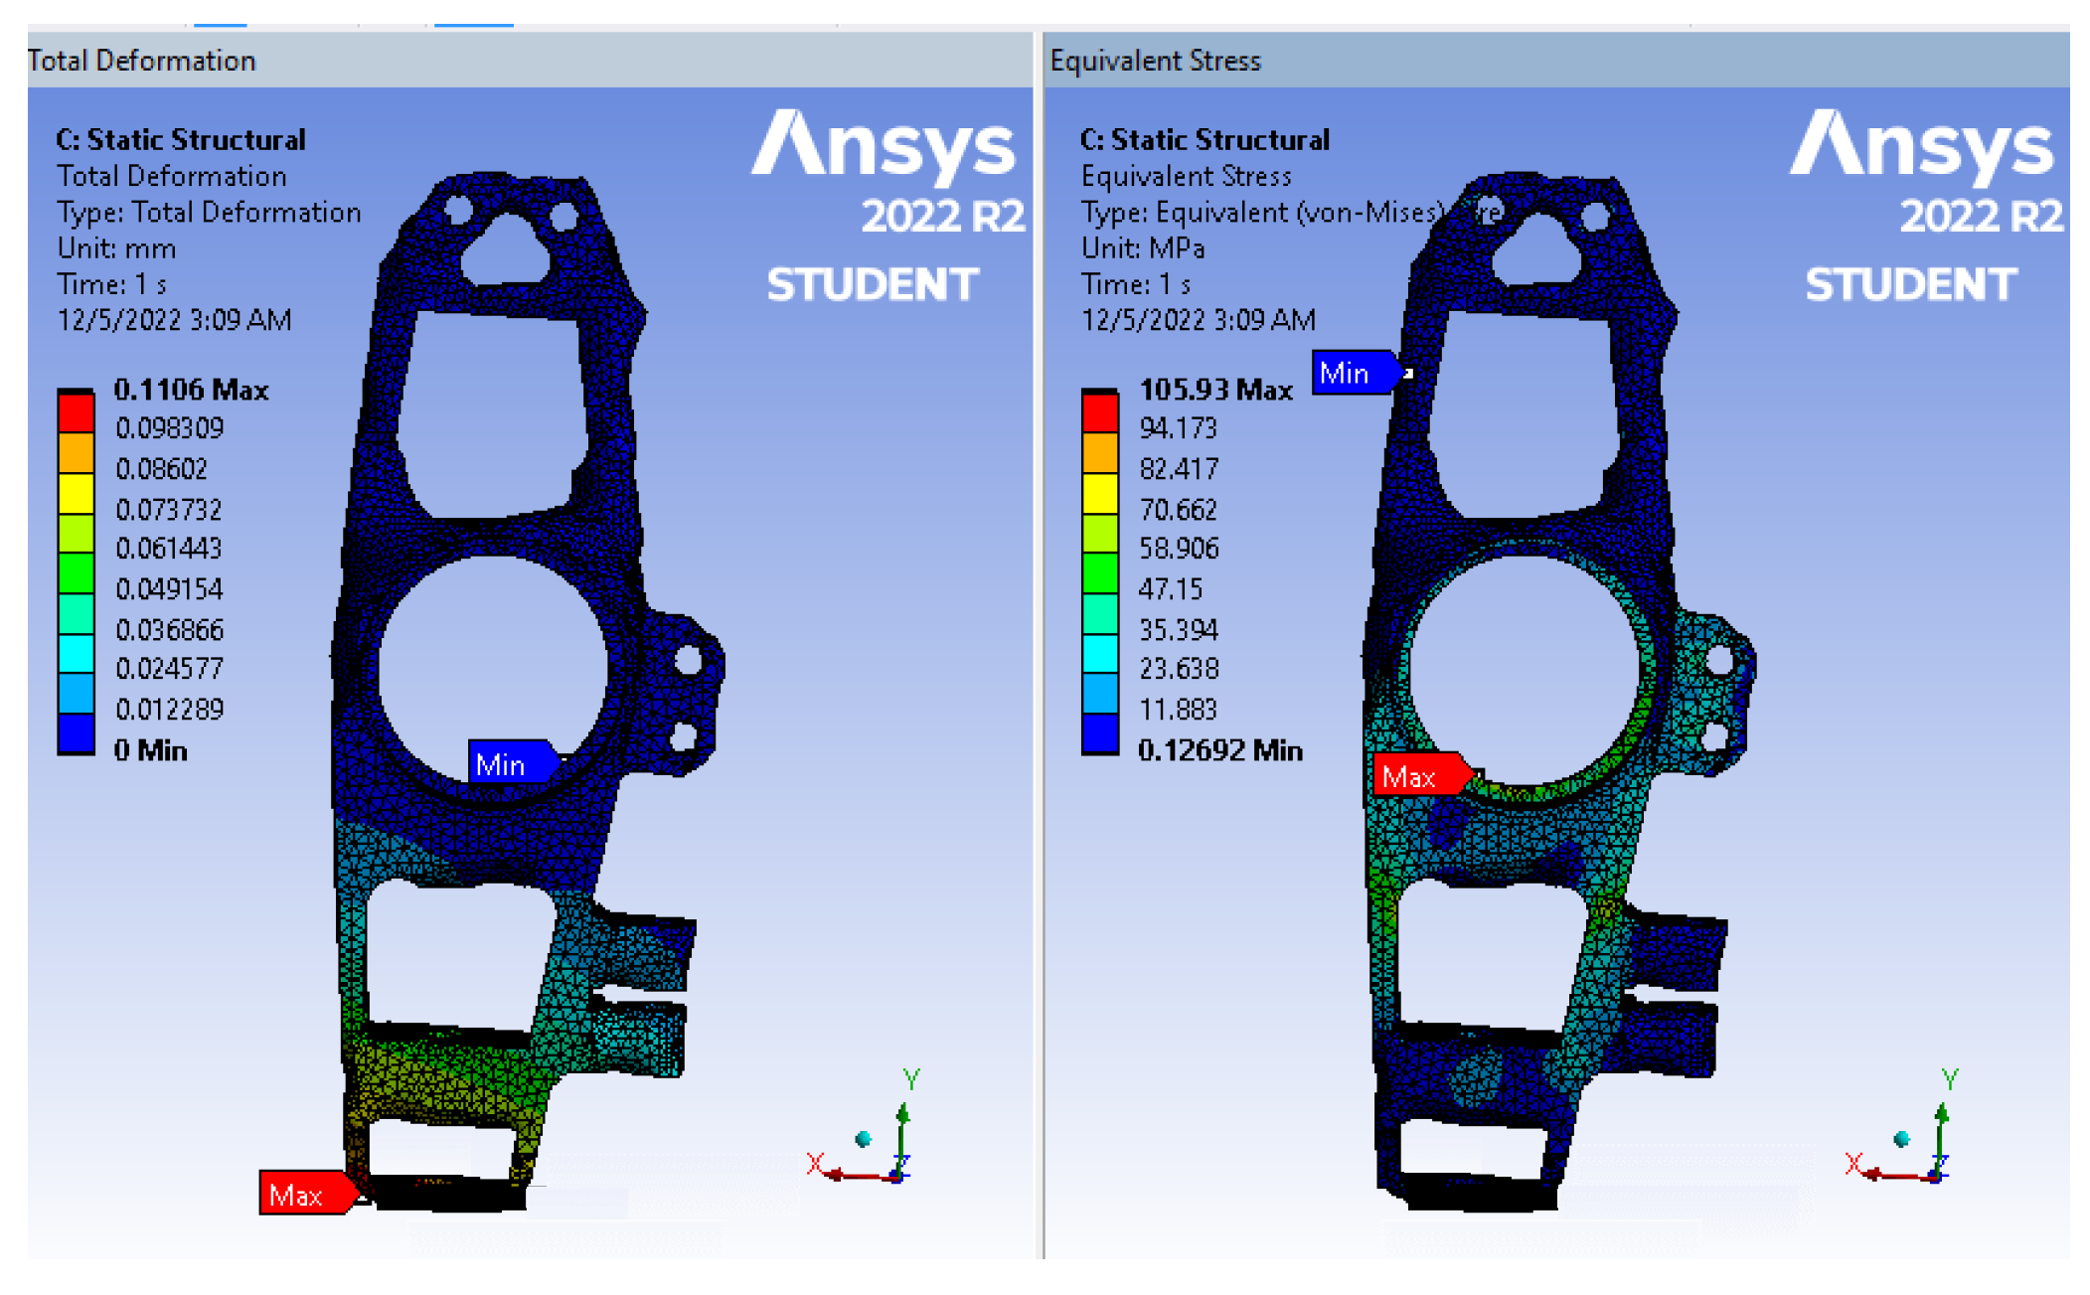This screenshot has width=2090, height=1295.
Task: Click the red Max probe label in Equivalent Stress
Action: click(1415, 776)
